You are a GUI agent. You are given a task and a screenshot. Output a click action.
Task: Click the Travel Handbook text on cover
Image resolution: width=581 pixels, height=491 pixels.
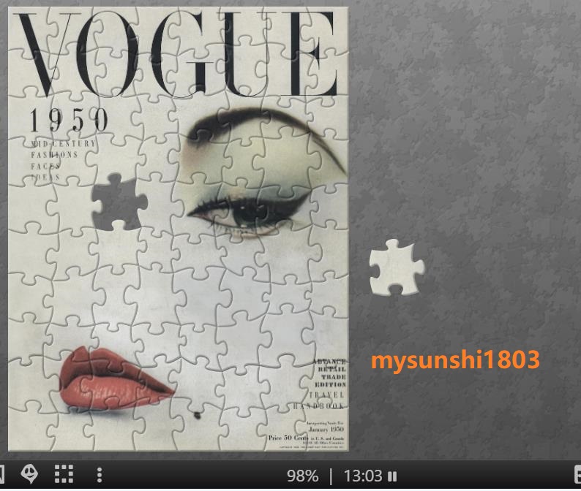click(x=321, y=400)
